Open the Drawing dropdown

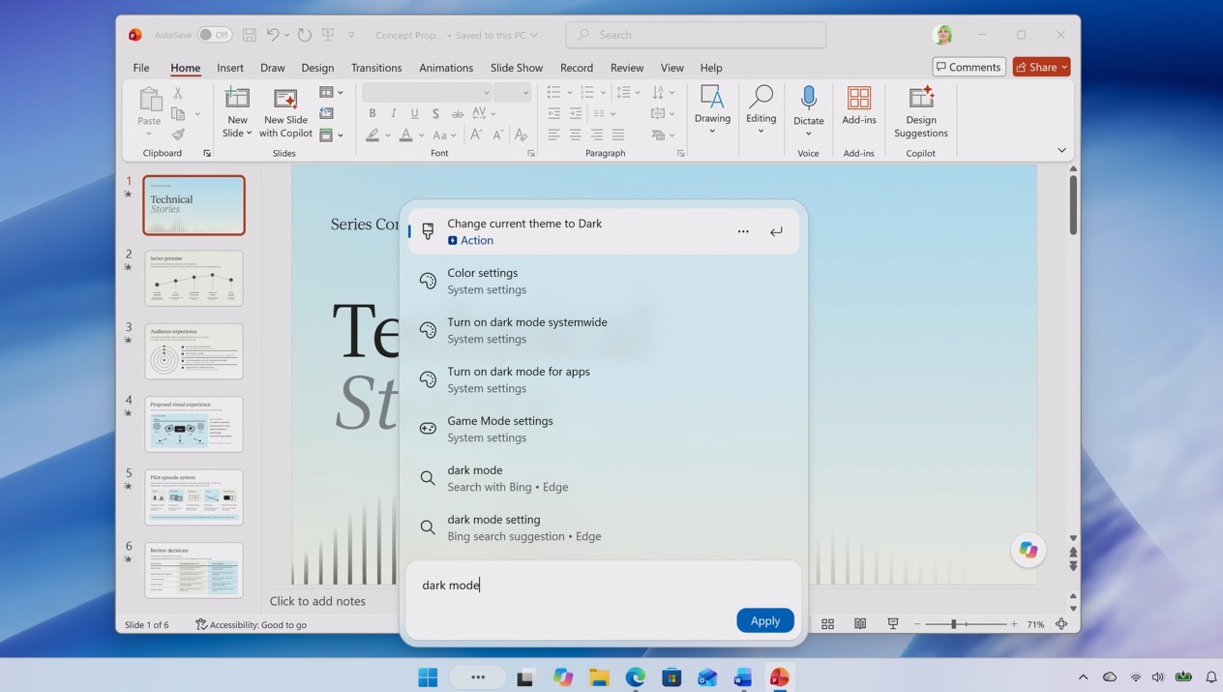[x=712, y=110]
